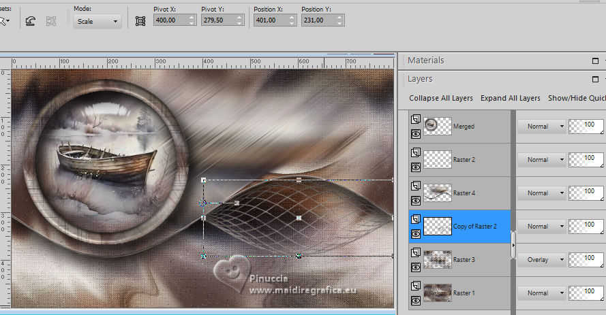This screenshot has height=315, width=606.
Task: Click the layer type icon of Raster 1
Action: tap(416, 286)
